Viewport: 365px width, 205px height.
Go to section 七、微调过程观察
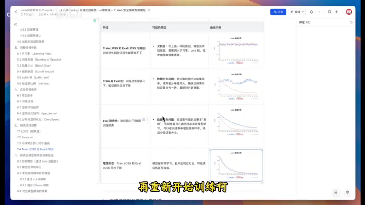pyautogui.click(x=25, y=125)
